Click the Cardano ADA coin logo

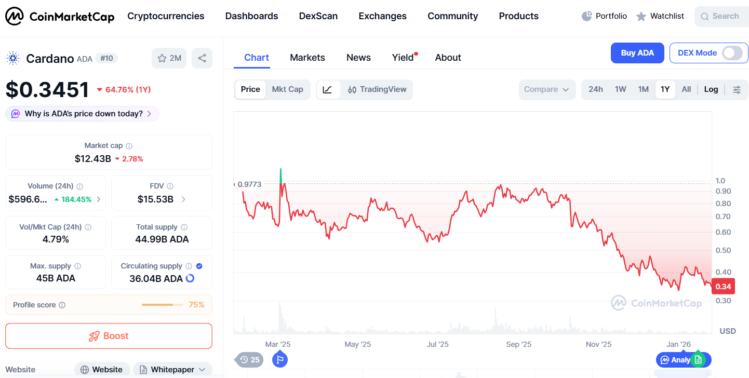pyautogui.click(x=13, y=58)
